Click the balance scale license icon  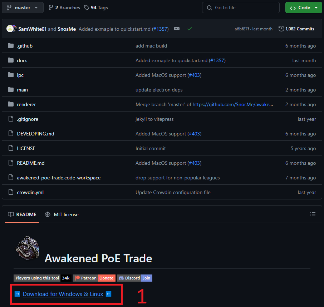pos(48,214)
